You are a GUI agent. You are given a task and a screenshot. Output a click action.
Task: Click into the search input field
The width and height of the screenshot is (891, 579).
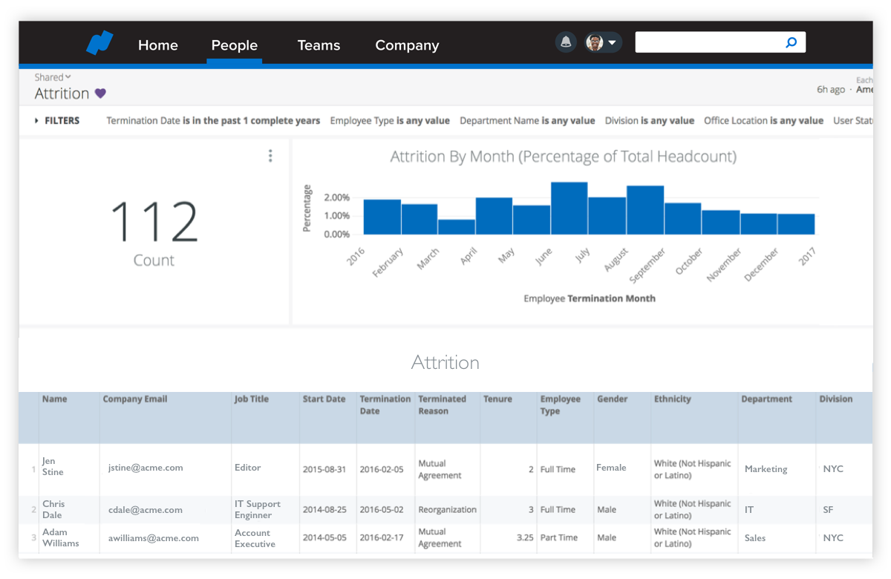tap(720, 42)
